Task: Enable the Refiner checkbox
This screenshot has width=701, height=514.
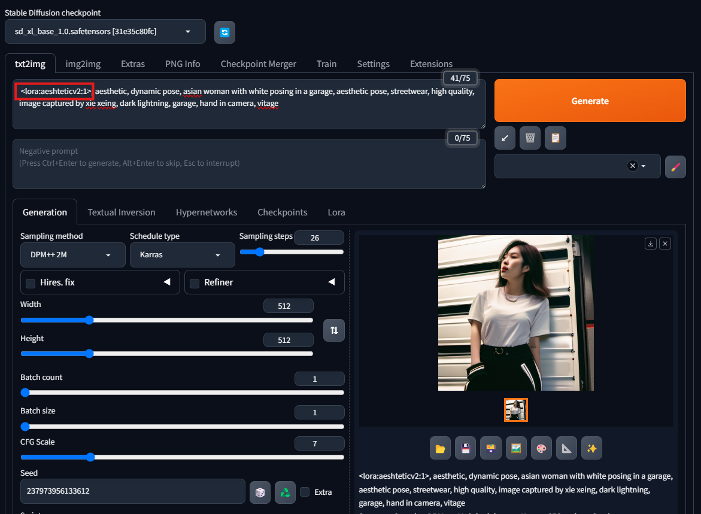Action: [x=195, y=284]
